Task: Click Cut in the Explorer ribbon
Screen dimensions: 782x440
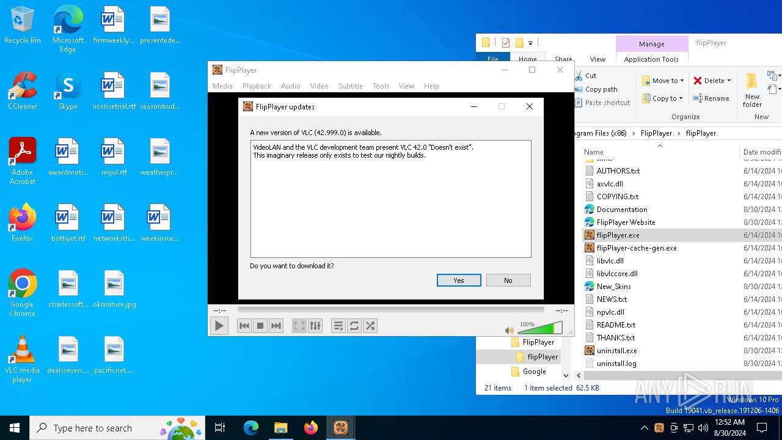Action: point(585,76)
